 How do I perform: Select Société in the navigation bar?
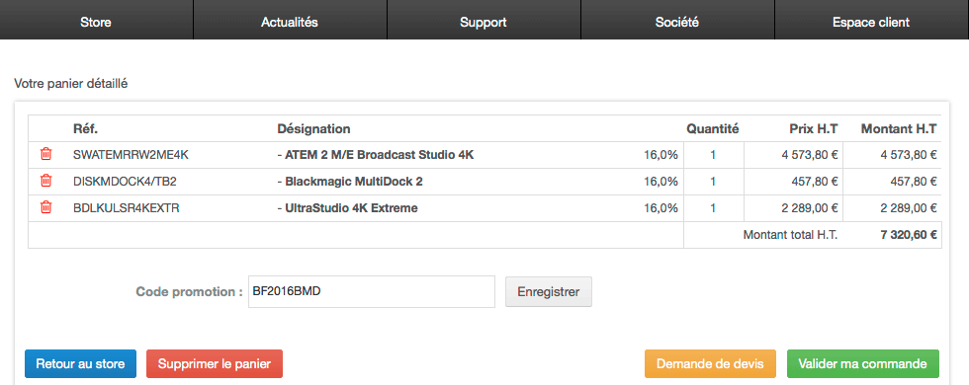tap(676, 22)
